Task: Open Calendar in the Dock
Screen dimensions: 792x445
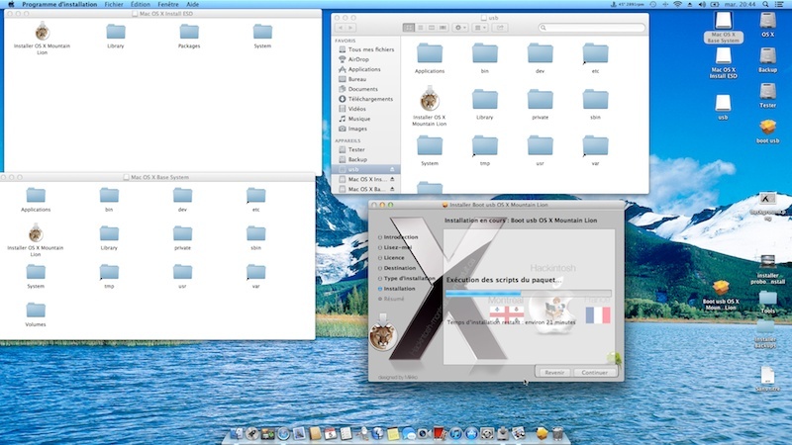Action: click(x=331, y=433)
